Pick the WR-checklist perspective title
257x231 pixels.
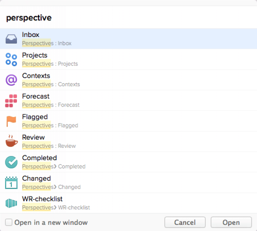point(42,199)
